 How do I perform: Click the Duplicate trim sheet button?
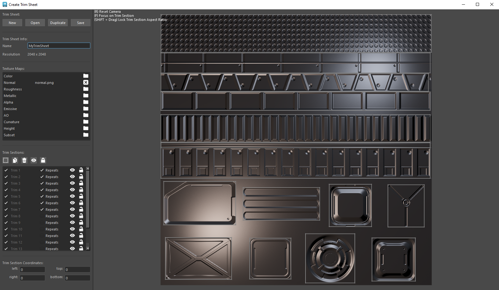click(x=58, y=23)
